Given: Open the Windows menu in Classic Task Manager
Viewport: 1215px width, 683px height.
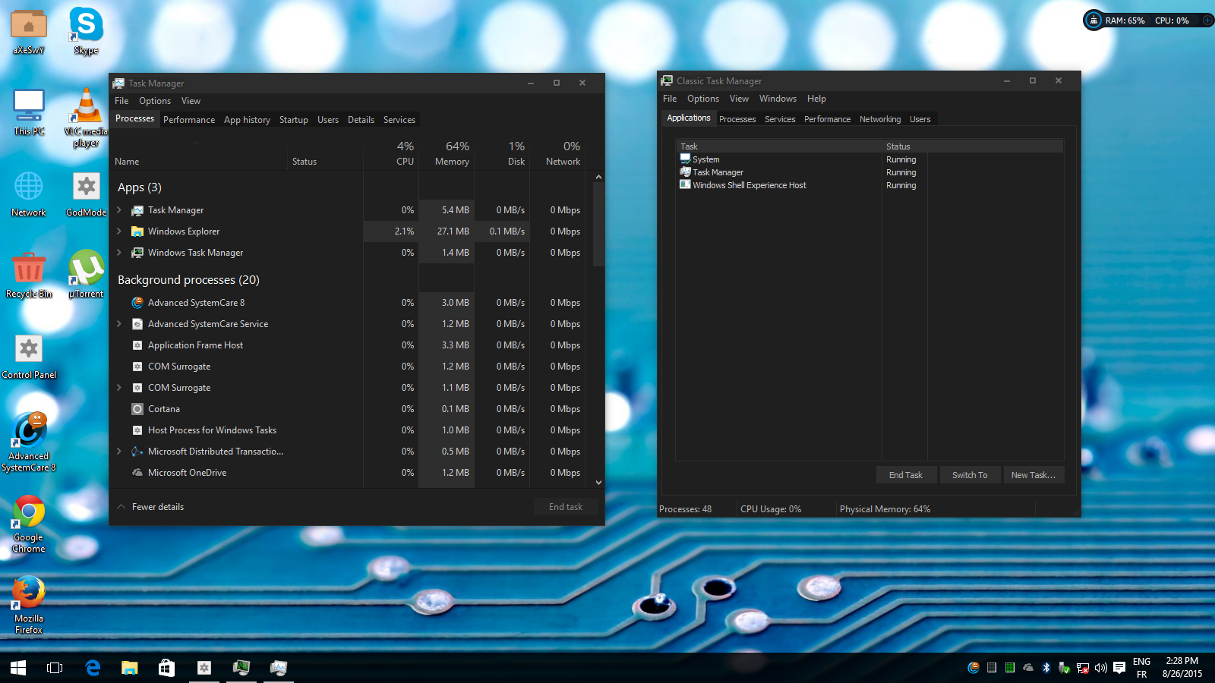Looking at the screenshot, I should pos(778,99).
